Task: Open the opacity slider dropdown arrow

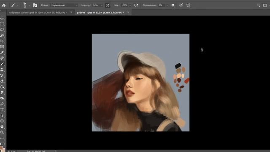Action: [102, 5]
